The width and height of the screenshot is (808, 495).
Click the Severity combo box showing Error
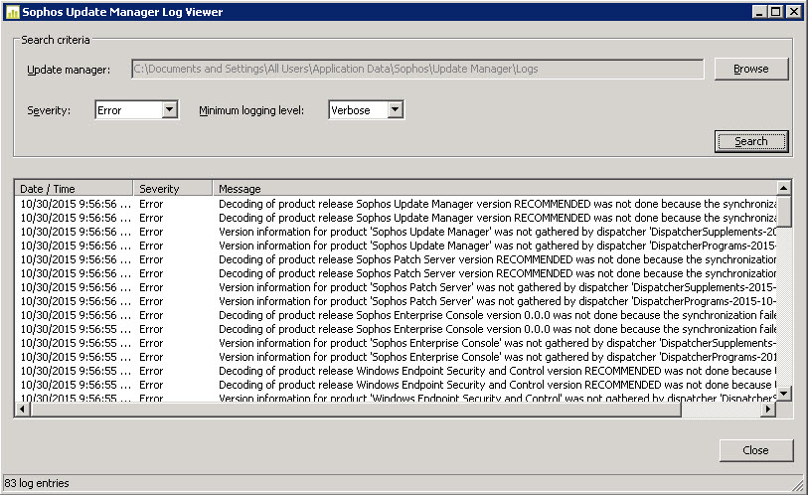pyautogui.click(x=136, y=109)
